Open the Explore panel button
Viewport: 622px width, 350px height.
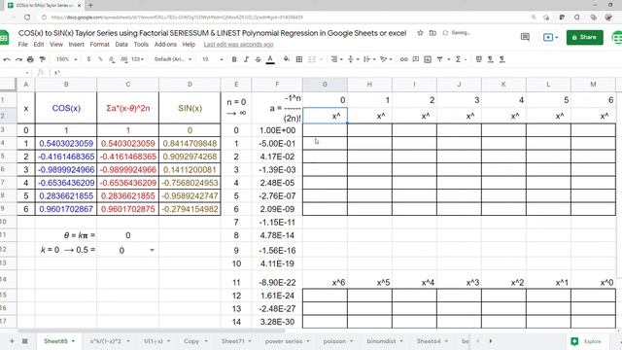[x=586, y=341]
